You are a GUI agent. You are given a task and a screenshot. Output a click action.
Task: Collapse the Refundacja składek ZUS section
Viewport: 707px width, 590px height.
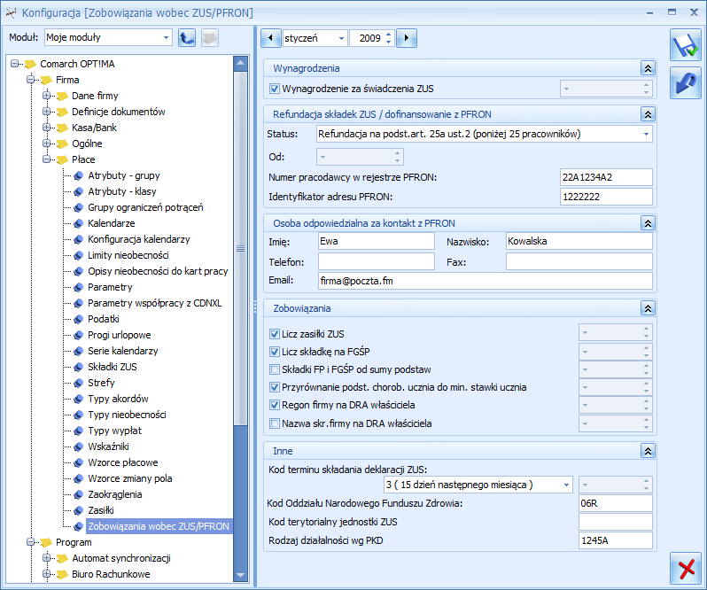coord(648,114)
